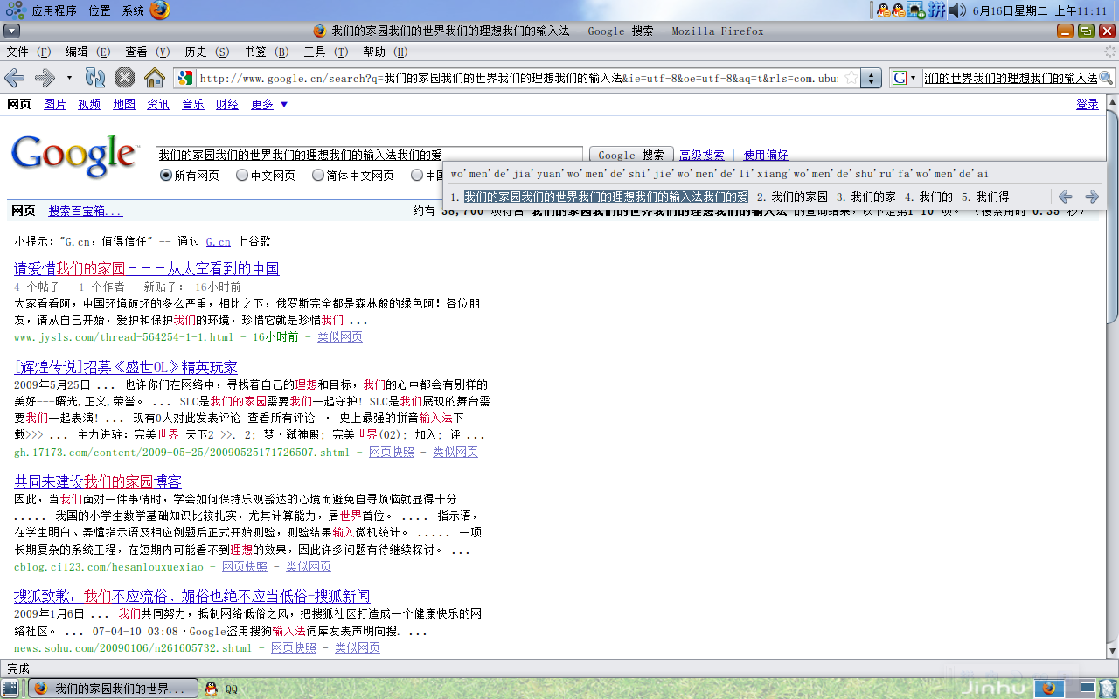Switch to the empty second workspace
The height and width of the screenshot is (699, 1119).
(1082, 689)
